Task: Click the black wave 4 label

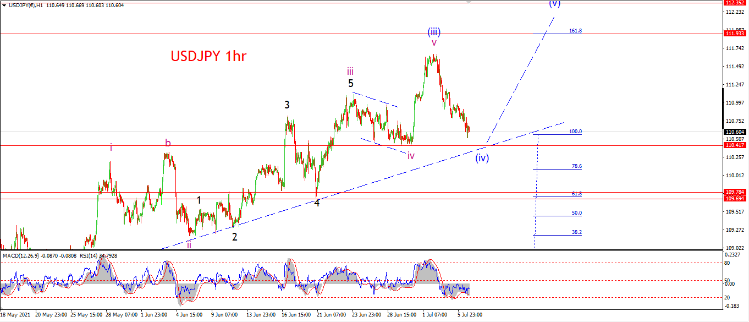Action: (x=317, y=202)
